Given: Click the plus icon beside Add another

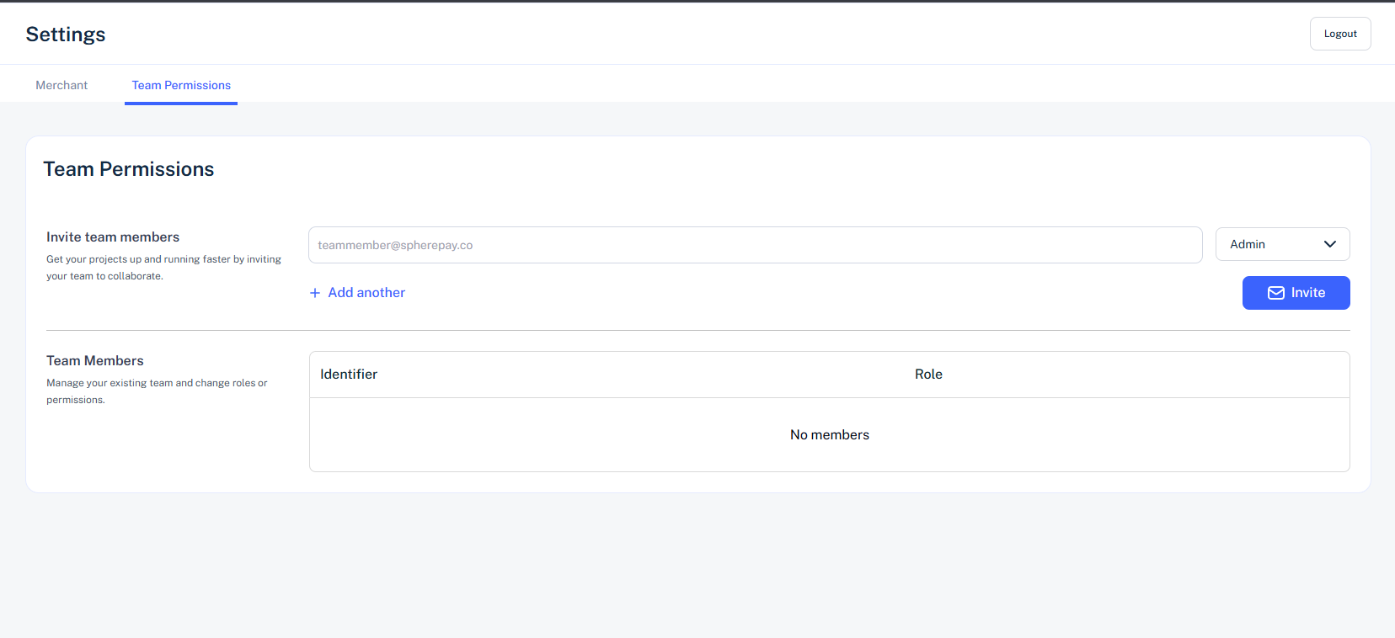Looking at the screenshot, I should [x=315, y=293].
